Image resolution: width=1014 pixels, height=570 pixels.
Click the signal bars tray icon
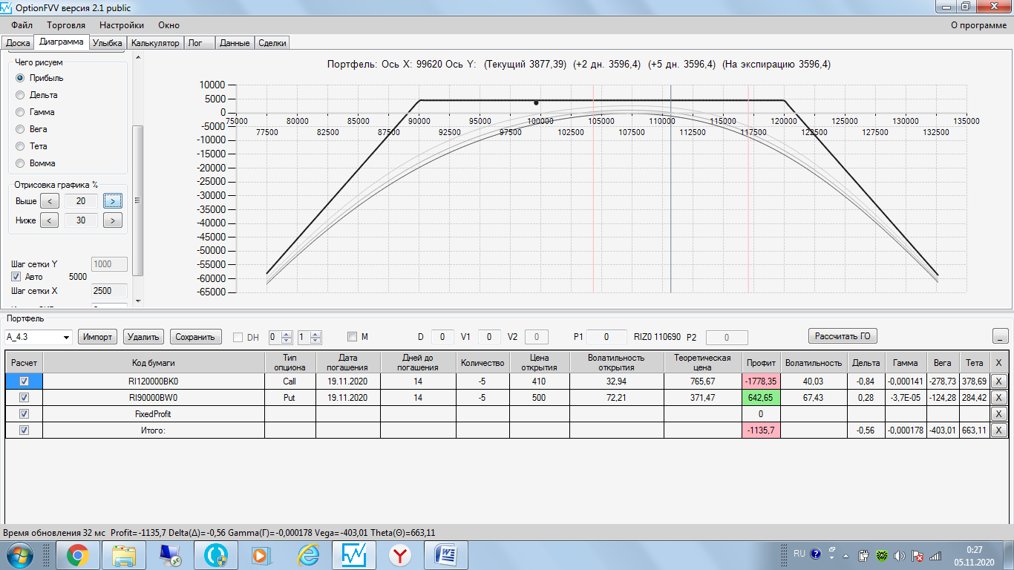(x=935, y=555)
